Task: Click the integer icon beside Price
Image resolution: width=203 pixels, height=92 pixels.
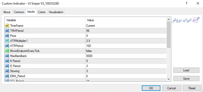Action: coord(7,36)
